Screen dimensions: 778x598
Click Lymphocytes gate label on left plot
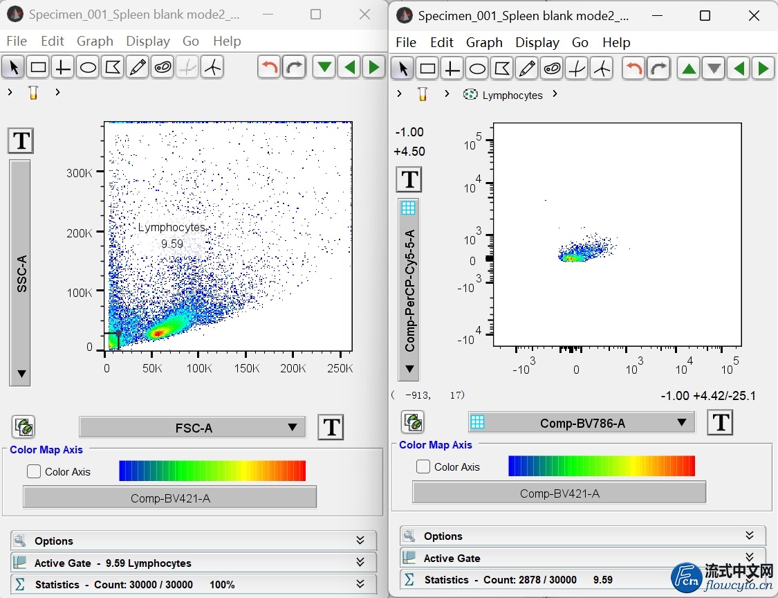click(172, 227)
